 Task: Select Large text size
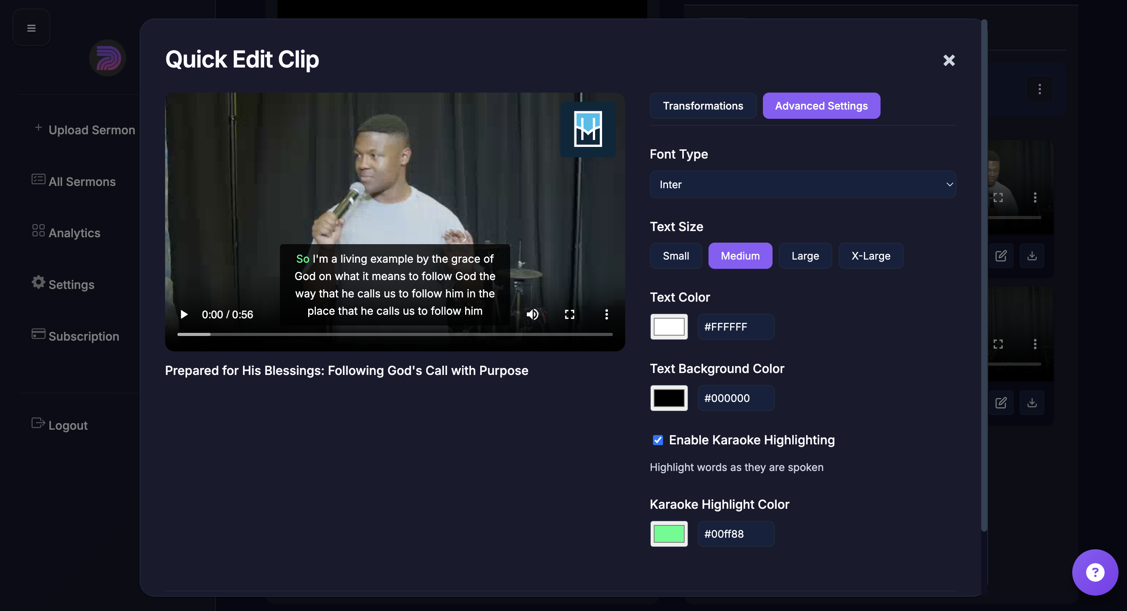tap(805, 256)
